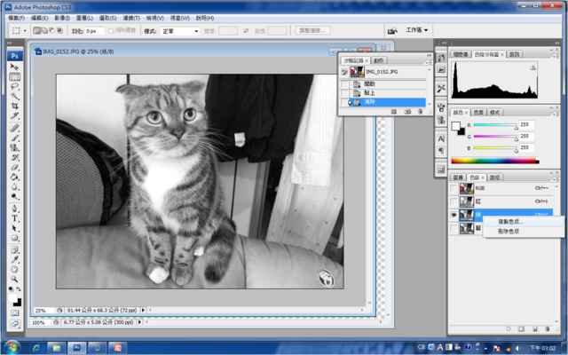Select the Blur tool
The height and width of the screenshot is (355, 568).
14,186
